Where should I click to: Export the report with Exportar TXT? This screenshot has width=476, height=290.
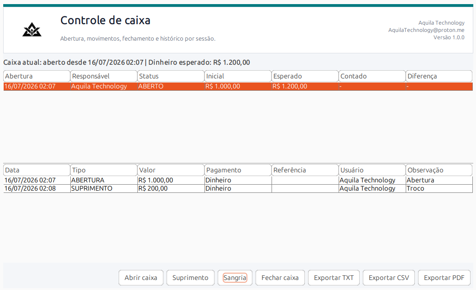tap(334, 278)
